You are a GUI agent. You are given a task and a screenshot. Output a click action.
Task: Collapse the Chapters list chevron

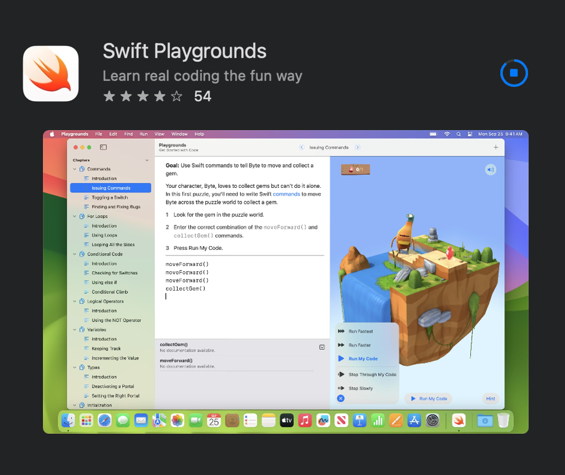pyautogui.click(x=147, y=160)
